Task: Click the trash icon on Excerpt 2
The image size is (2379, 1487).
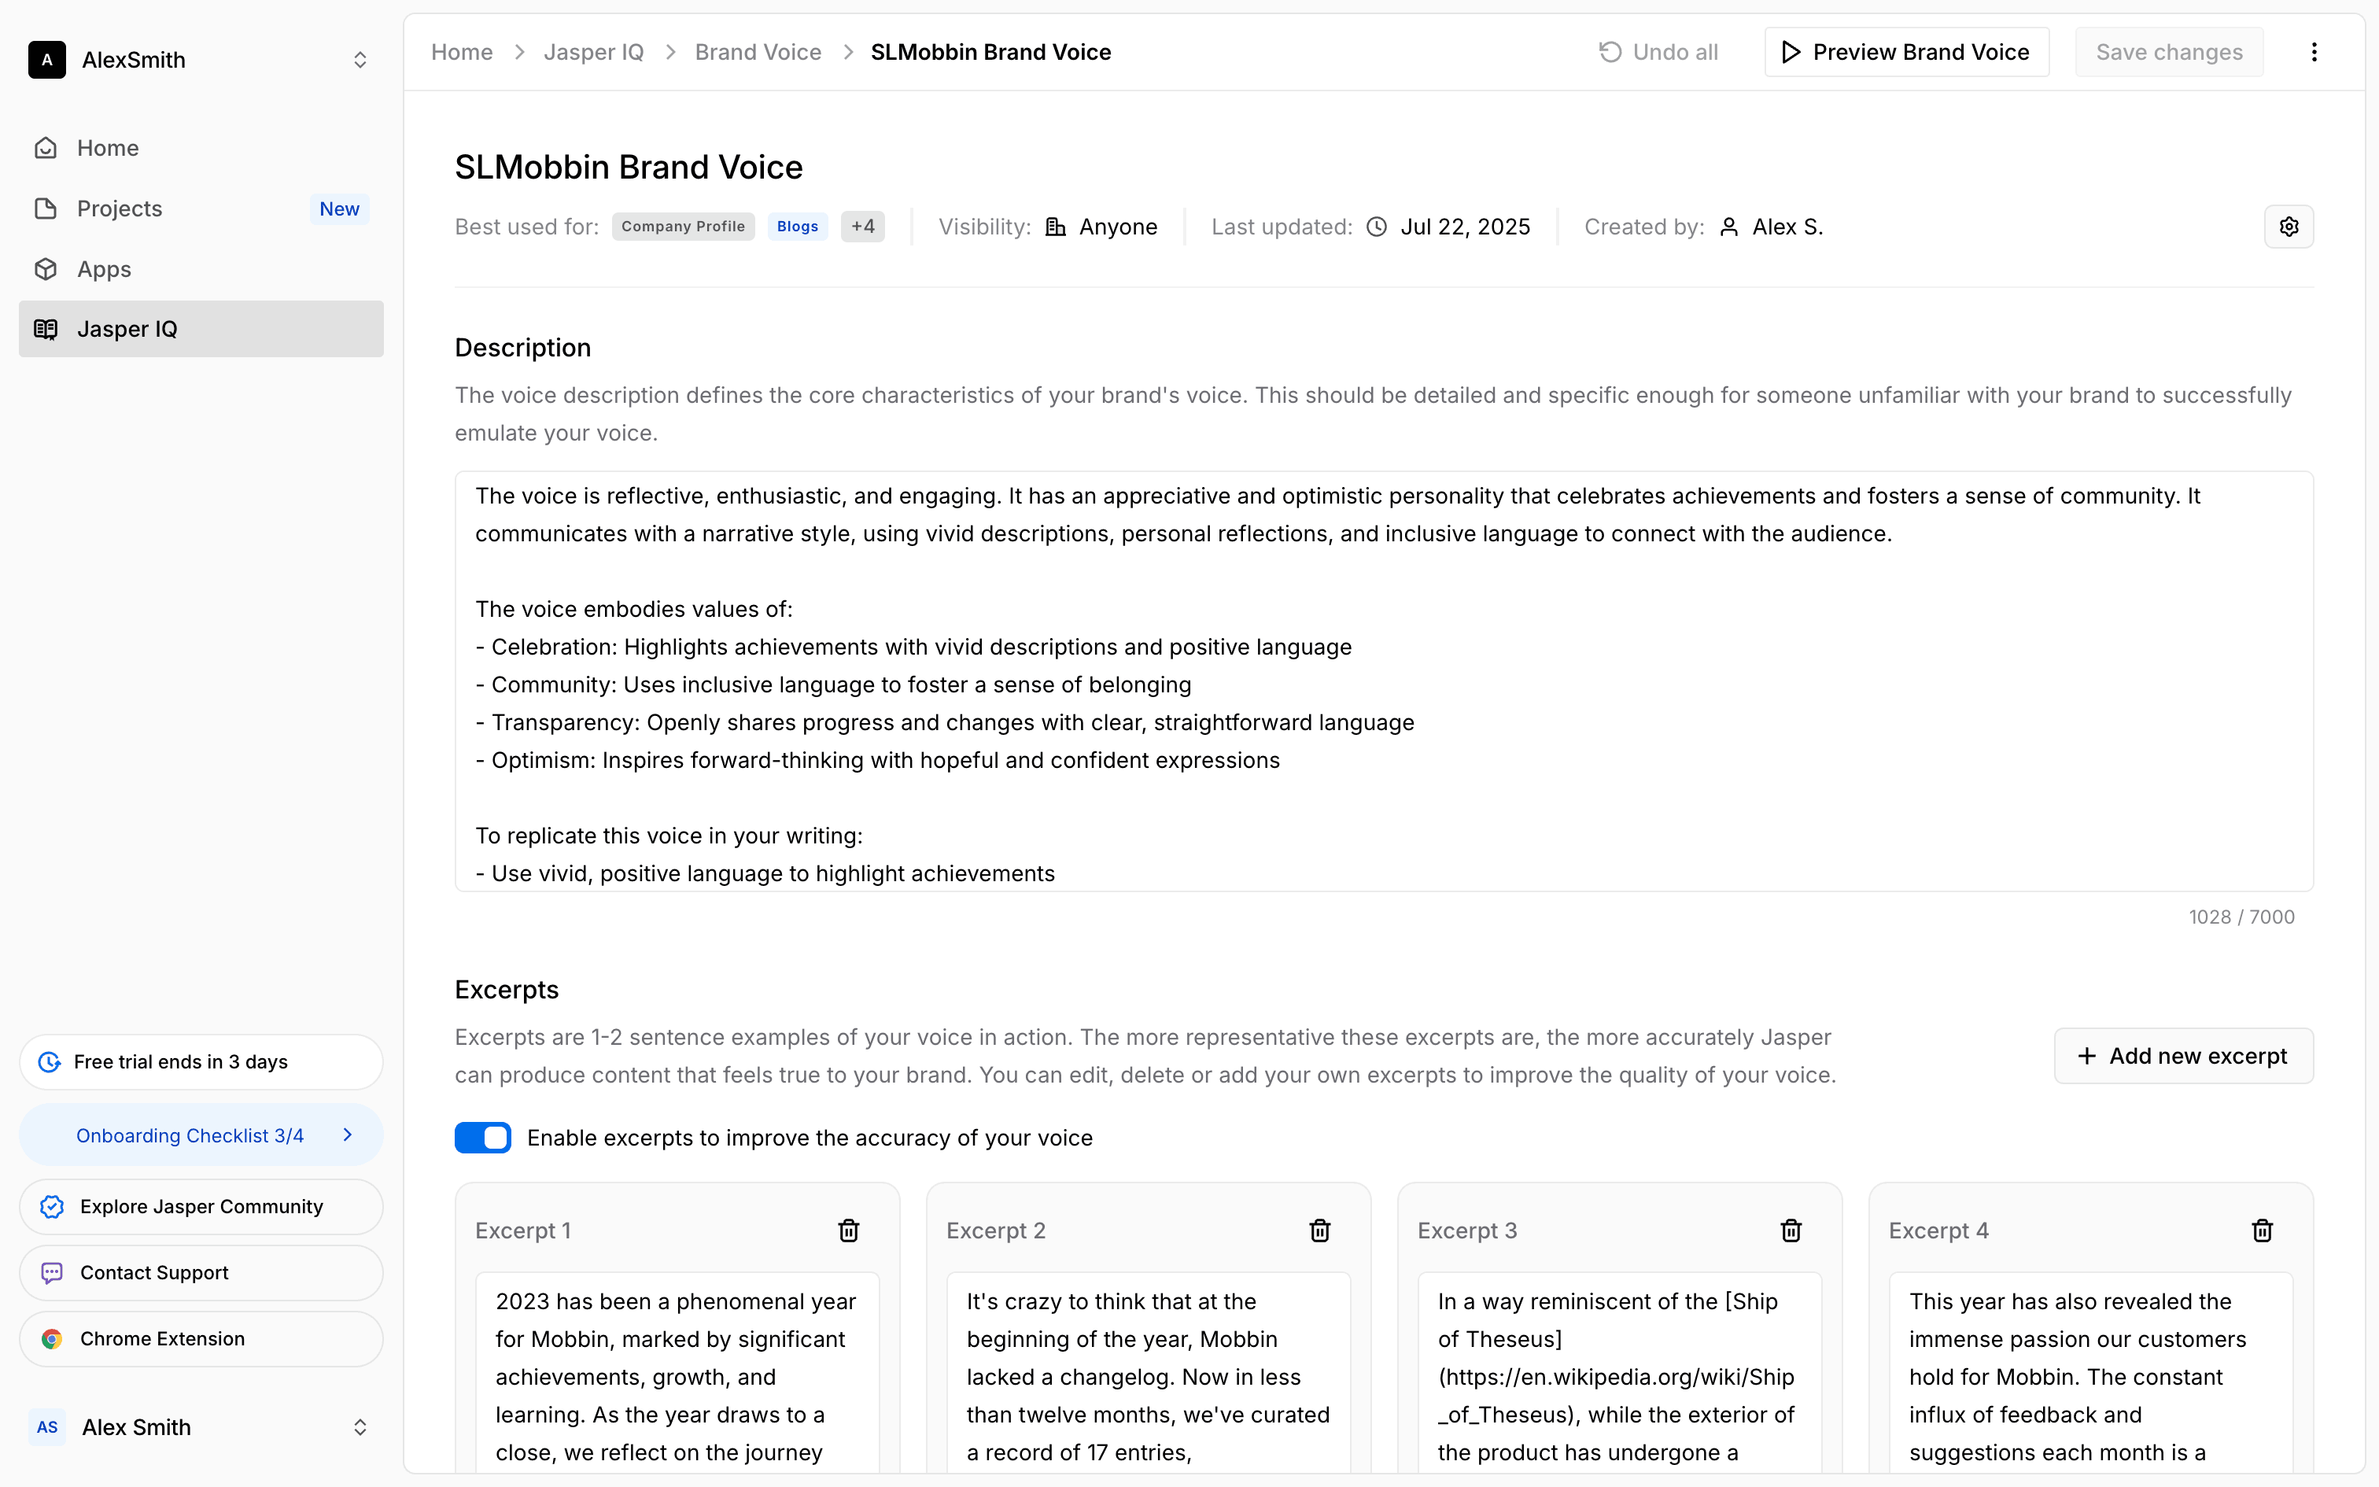Action: click(1319, 1231)
